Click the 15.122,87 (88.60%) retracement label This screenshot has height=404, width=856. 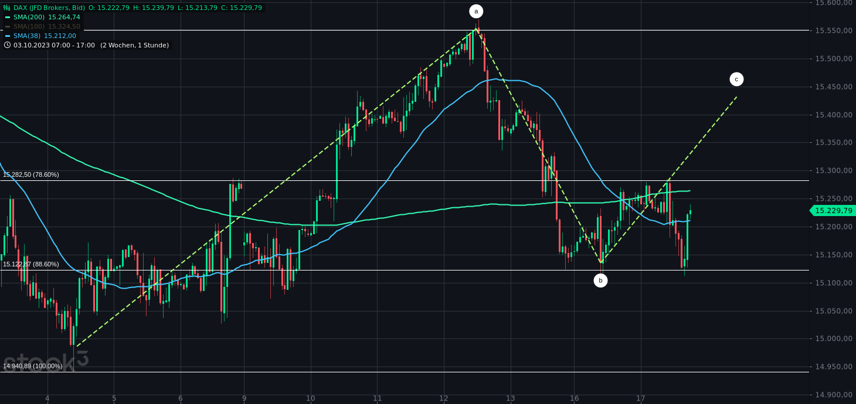click(x=30, y=264)
